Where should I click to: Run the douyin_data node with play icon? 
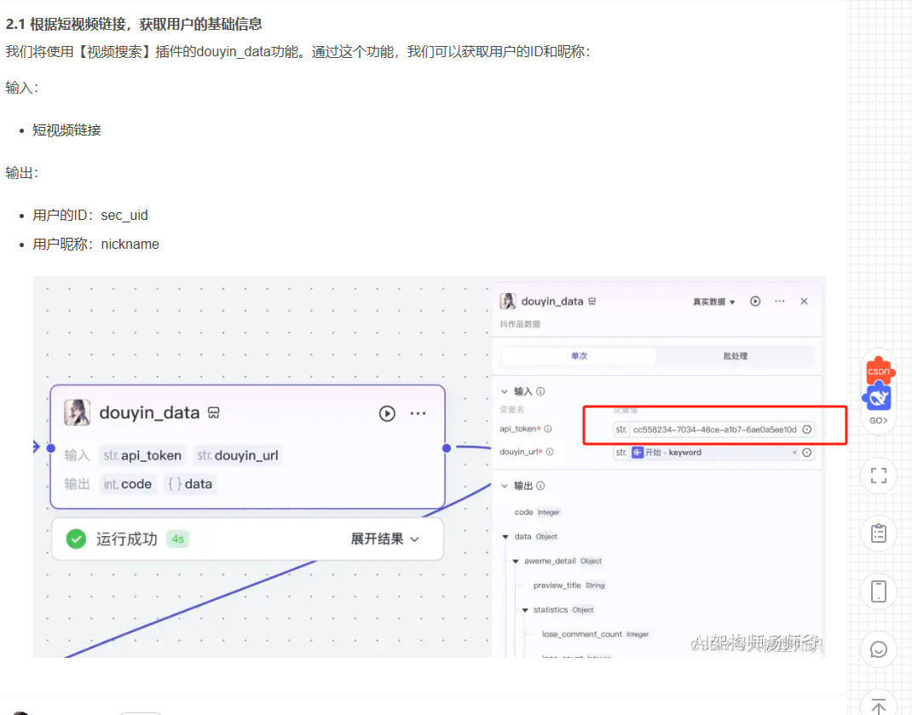[x=387, y=413]
